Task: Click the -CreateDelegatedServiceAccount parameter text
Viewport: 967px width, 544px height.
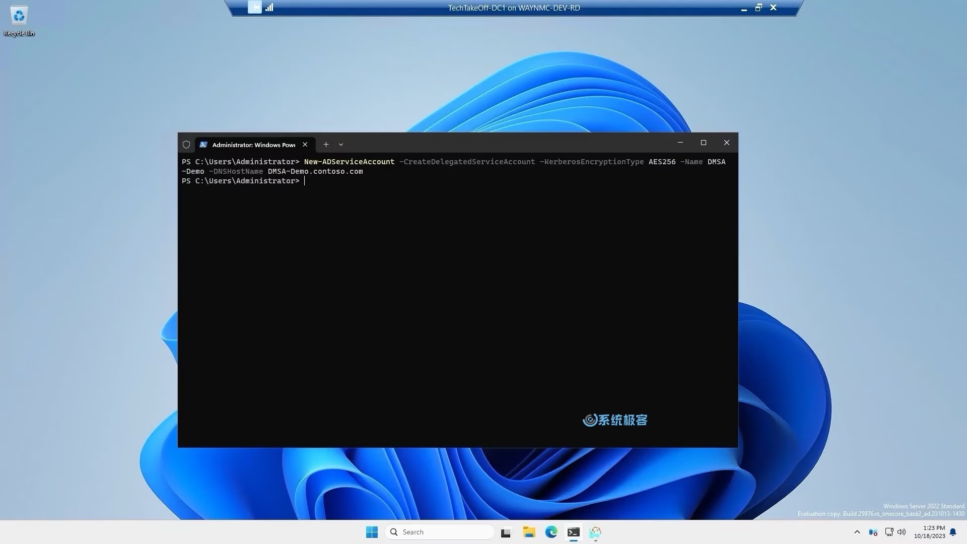Action: point(467,162)
